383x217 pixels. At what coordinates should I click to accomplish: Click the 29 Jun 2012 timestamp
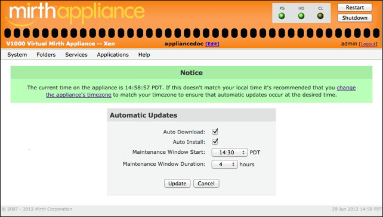(x=357, y=209)
